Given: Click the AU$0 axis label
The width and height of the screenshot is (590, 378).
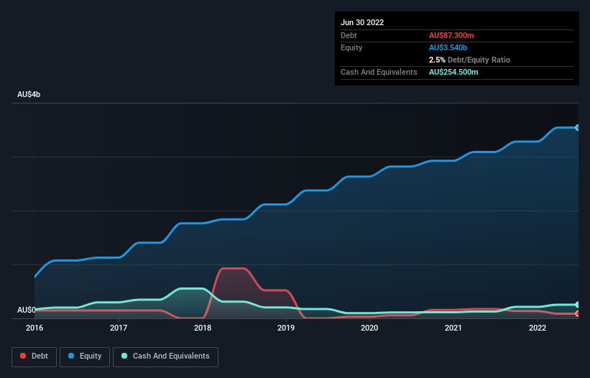Looking at the screenshot, I should 27,310.
